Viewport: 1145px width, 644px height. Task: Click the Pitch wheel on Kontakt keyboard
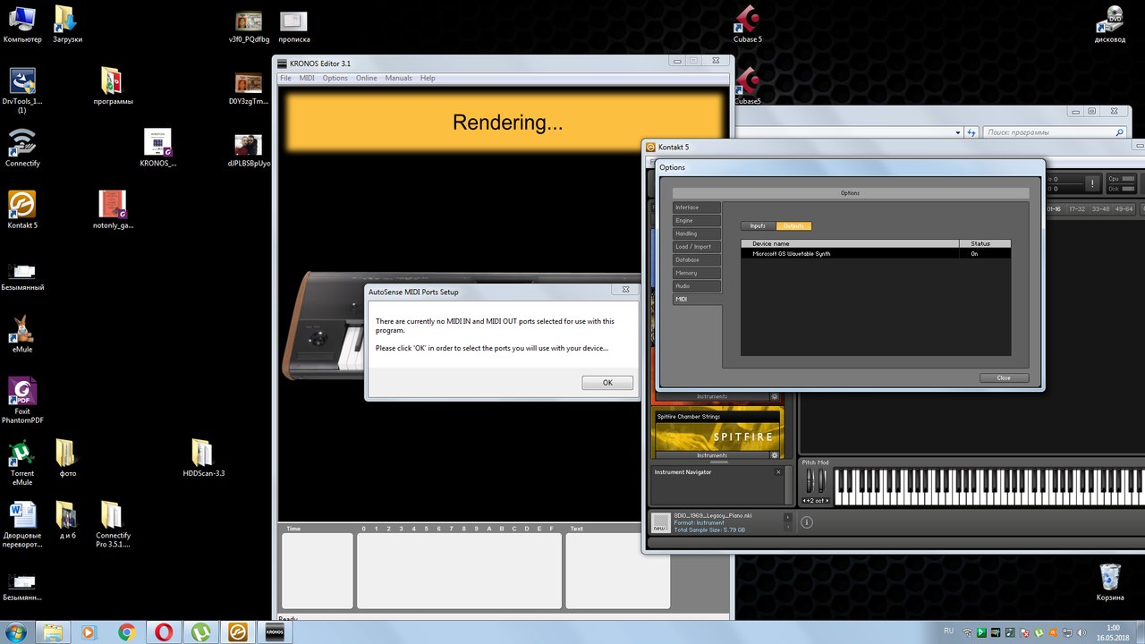[x=811, y=480]
